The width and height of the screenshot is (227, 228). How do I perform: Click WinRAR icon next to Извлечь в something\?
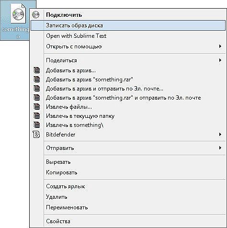point(36,125)
